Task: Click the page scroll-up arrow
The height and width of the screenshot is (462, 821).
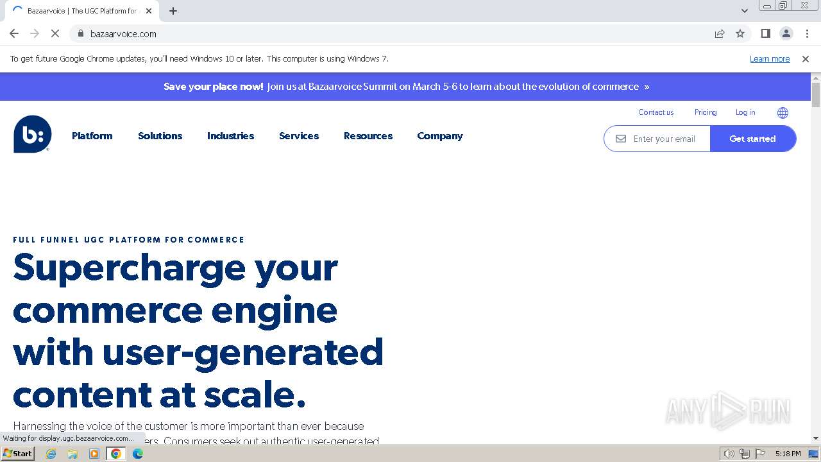Action: click(816, 78)
